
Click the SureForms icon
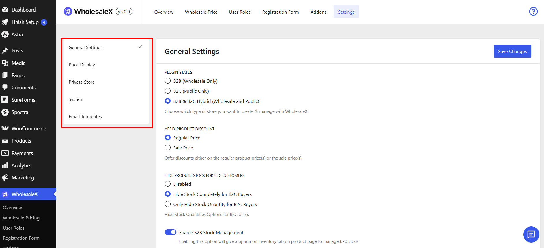5,100
